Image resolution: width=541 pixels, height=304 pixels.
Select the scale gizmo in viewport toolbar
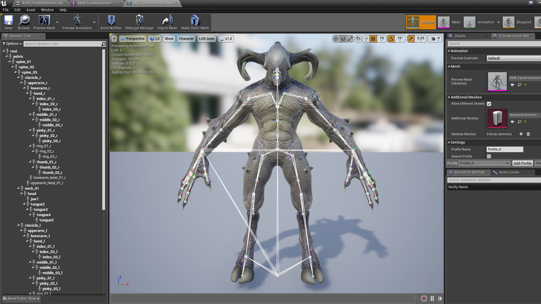point(350,39)
